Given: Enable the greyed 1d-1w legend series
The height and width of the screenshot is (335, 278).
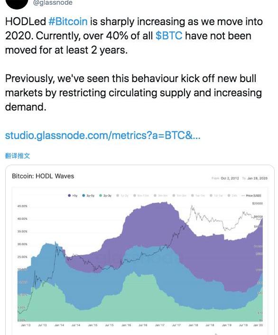Looking at the screenshot, I should tap(216, 195).
